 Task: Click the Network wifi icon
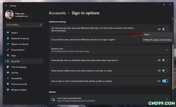pyautogui.click(x=8, y=44)
